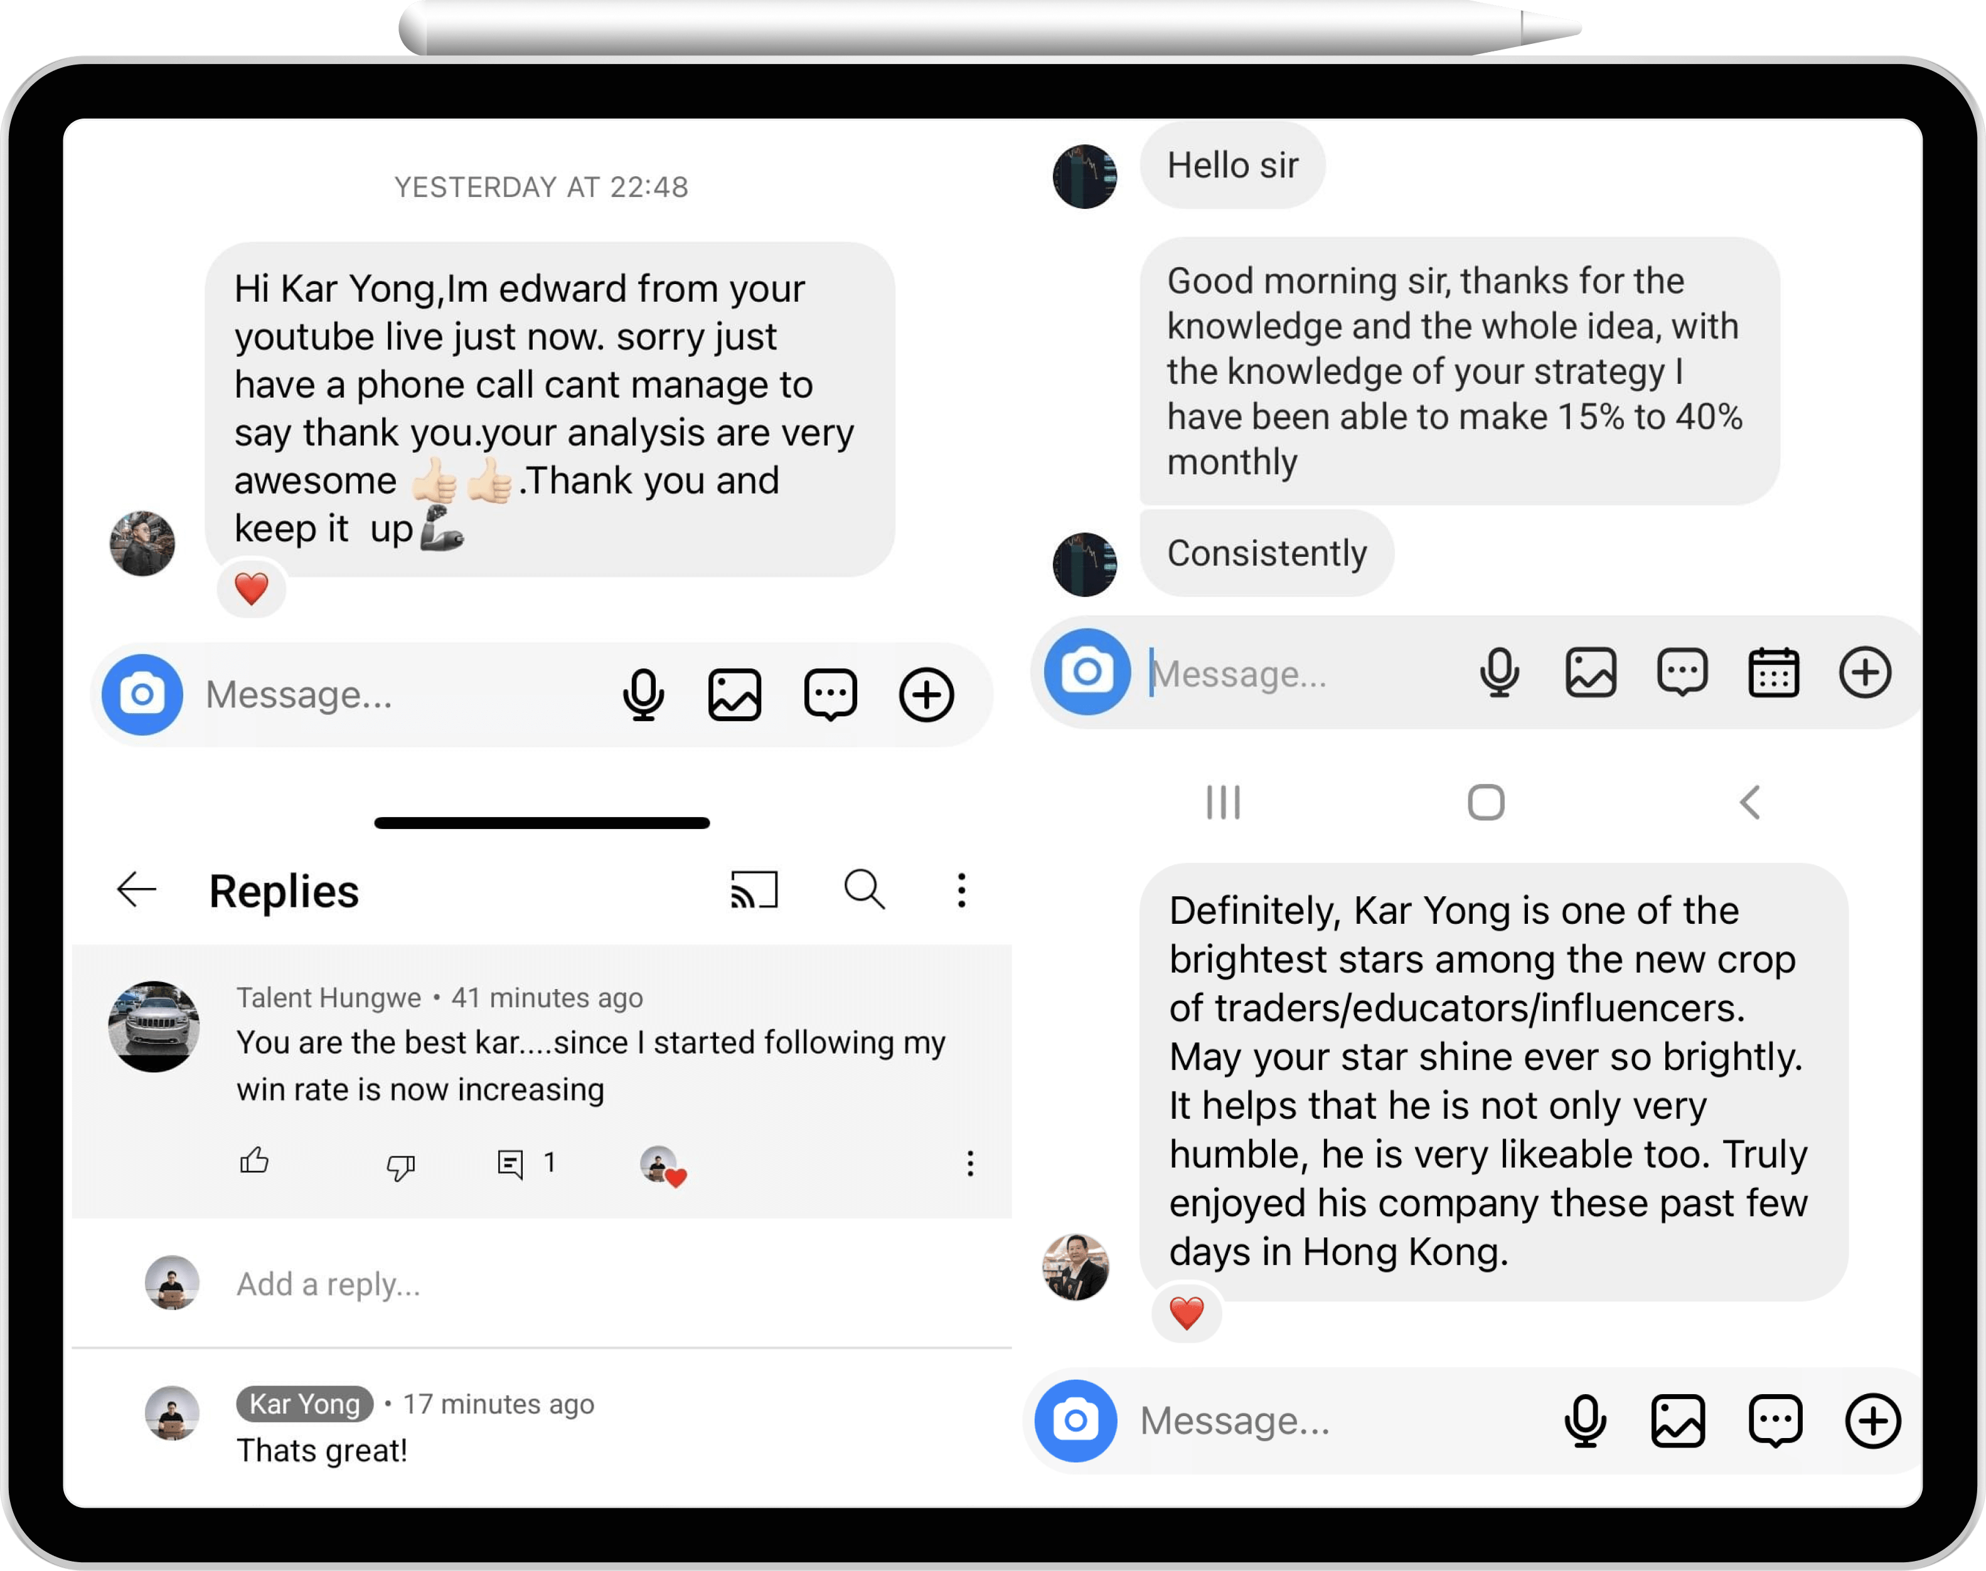The width and height of the screenshot is (1986, 1571).
Task: Open Kar Yong's name badge in replies
Action: [x=304, y=1404]
